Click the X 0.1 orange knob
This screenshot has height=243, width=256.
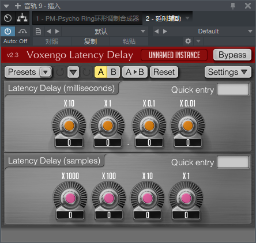149,126
